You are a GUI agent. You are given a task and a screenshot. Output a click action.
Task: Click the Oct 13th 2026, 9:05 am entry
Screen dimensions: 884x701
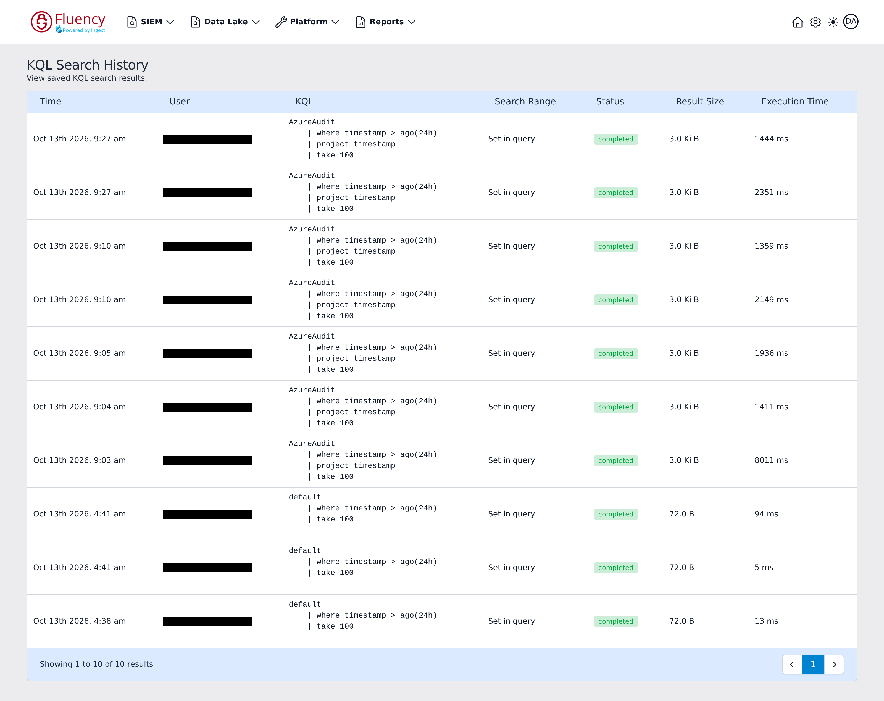(x=80, y=353)
